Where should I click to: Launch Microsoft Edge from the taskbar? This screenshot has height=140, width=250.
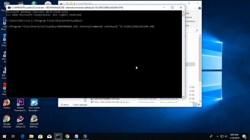(x=23, y=136)
